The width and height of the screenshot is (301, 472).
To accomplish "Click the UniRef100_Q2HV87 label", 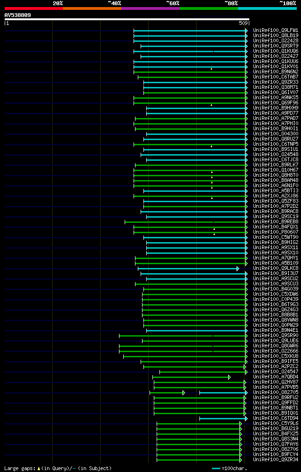I will click(x=276, y=381).
